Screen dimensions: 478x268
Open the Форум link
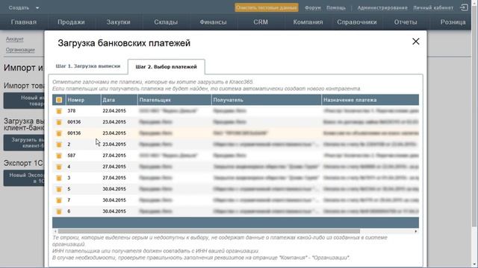point(312,7)
